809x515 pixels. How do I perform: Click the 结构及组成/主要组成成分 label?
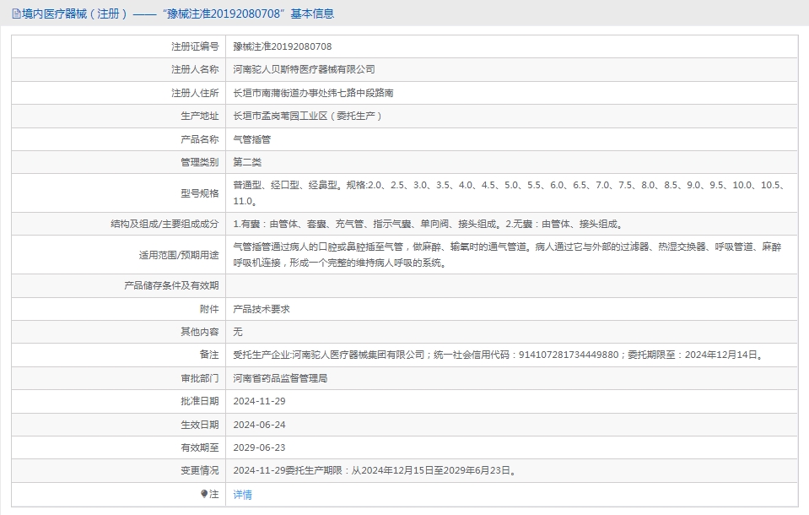click(164, 224)
